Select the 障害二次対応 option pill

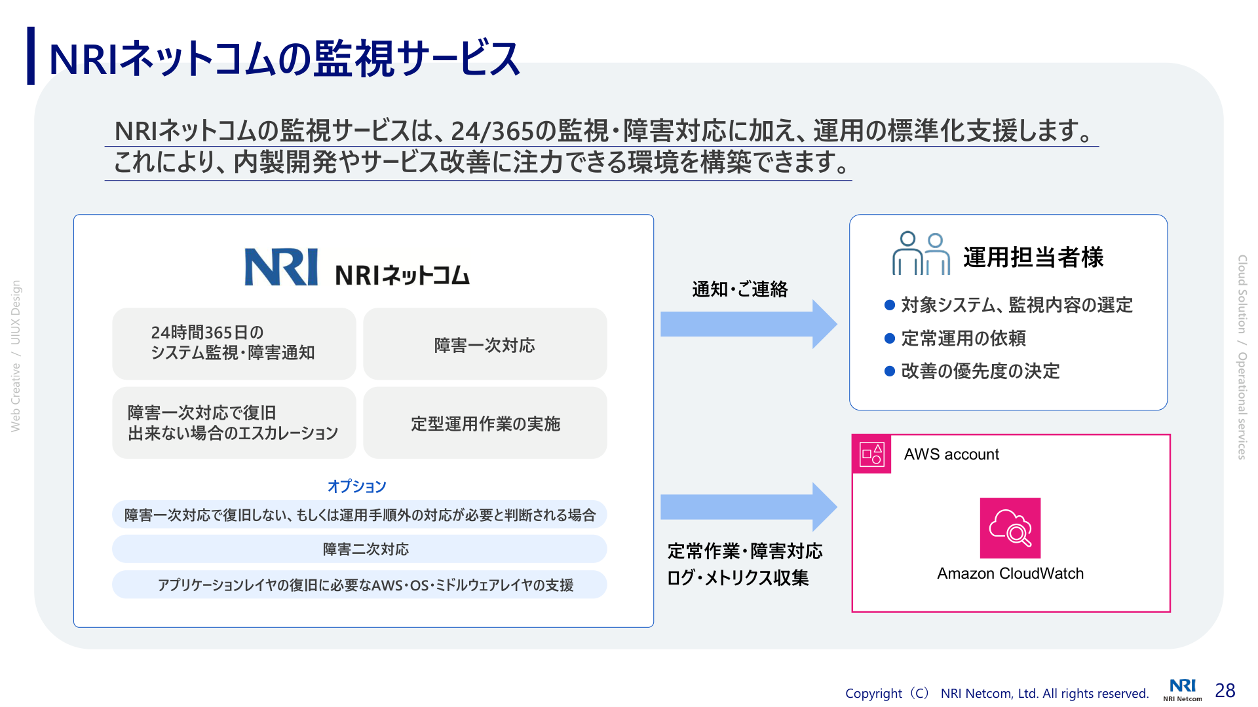(x=359, y=549)
